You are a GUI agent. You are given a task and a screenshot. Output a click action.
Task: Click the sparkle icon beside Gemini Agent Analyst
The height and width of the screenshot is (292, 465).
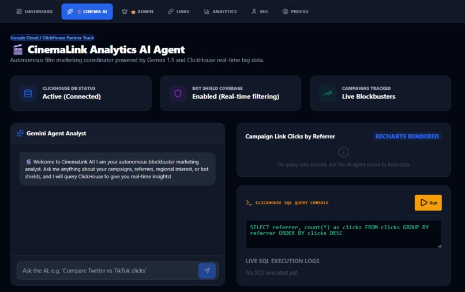point(20,133)
